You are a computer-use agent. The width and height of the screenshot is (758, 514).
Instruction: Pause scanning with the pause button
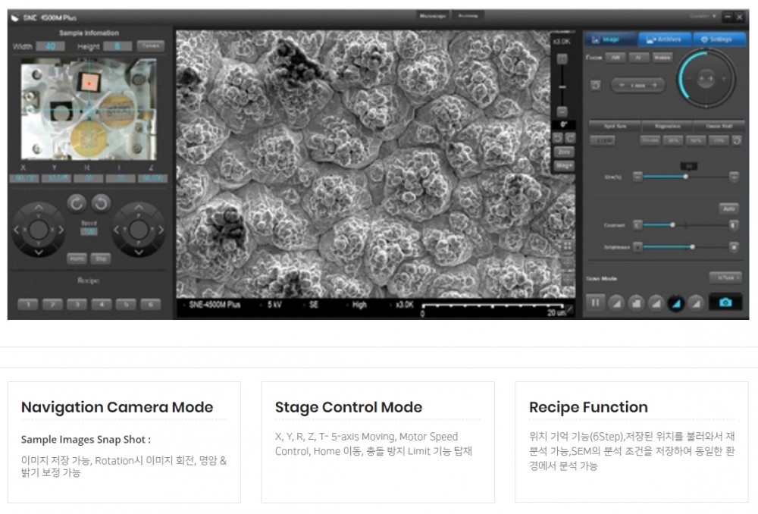(595, 302)
